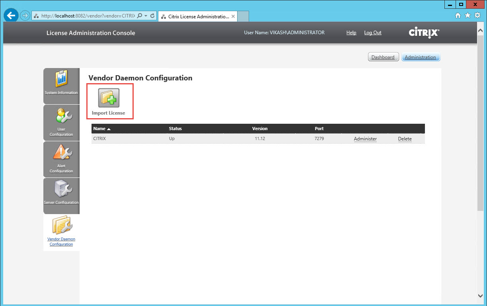Click the Version column header
This screenshot has height=306, width=487.
pos(260,129)
